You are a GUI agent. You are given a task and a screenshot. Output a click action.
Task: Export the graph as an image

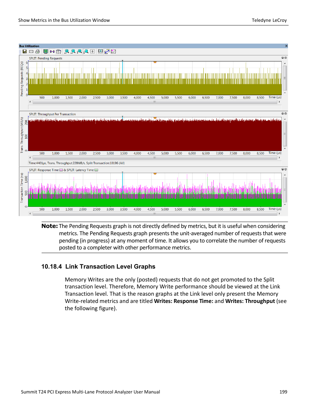click(31, 52)
